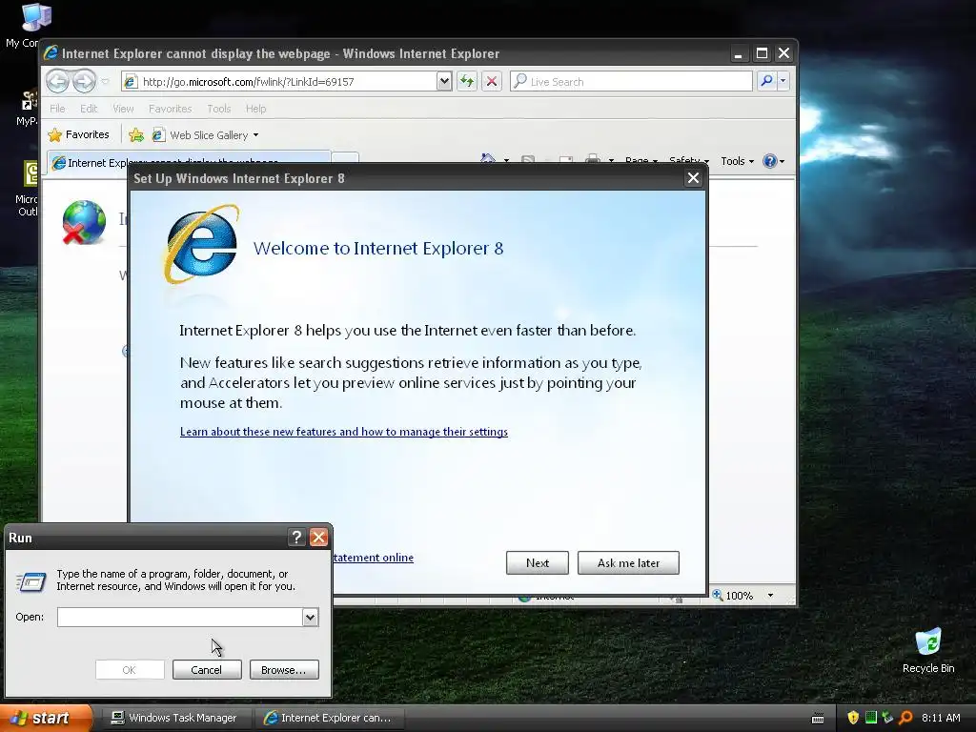Close the Set Up Windows Internet Explorer 8 dialog
This screenshot has height=732, width=976.
point(693,178)
